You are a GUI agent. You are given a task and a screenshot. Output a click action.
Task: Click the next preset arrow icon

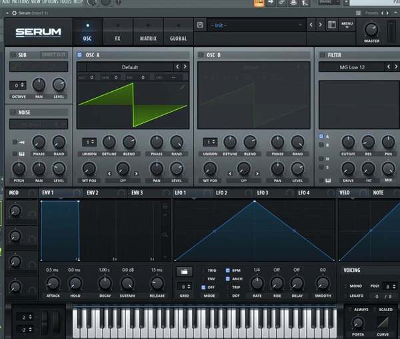320,25
